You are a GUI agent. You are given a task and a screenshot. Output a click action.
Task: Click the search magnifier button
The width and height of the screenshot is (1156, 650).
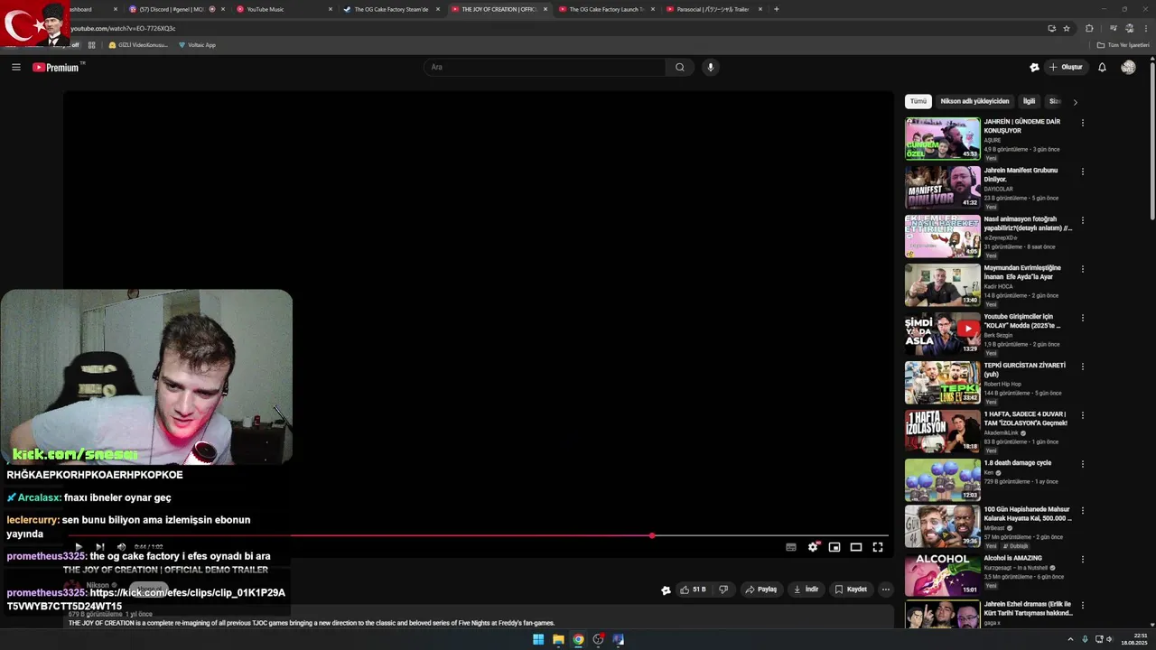click(680, 67)
